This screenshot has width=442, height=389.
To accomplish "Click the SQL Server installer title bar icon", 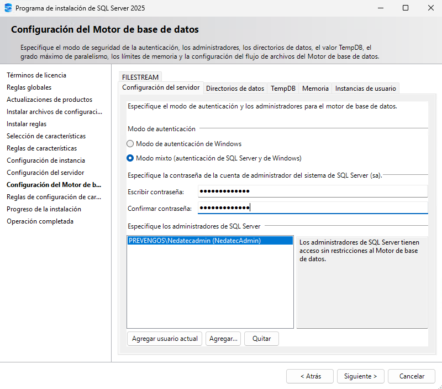I will (x=8, y=8).
